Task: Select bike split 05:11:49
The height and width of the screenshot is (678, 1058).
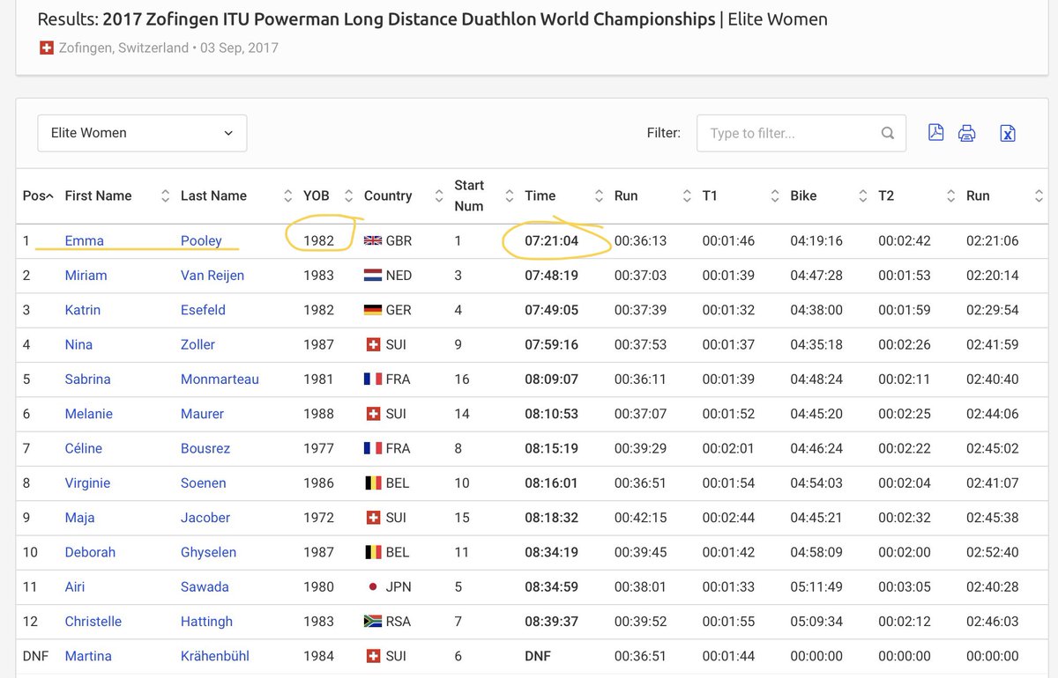Action: tap(816, 586)
